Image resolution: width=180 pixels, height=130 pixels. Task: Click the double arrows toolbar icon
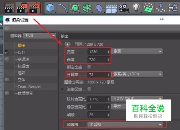click(173, 8)
